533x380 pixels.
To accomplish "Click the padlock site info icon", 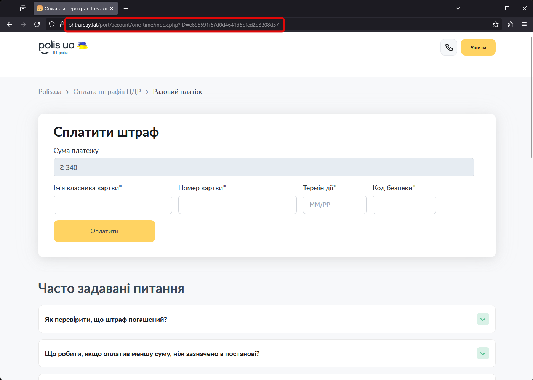I will [x=62, y=24].
